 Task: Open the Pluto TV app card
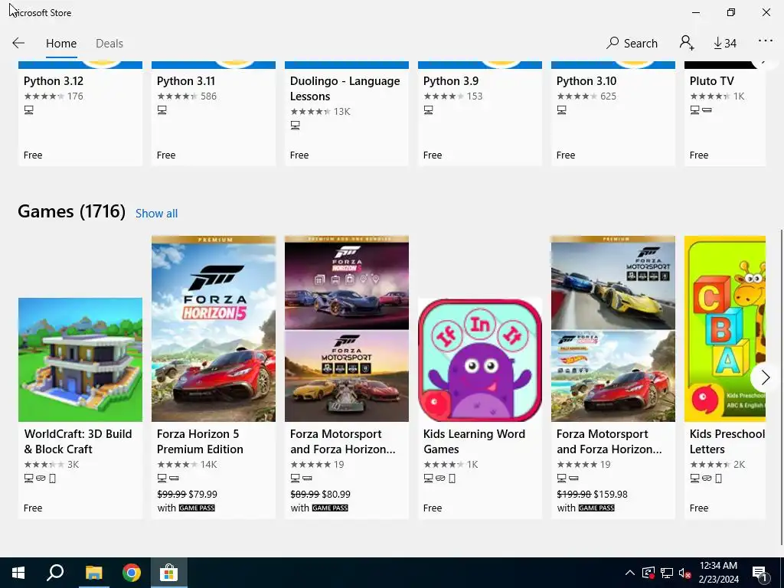725,113
